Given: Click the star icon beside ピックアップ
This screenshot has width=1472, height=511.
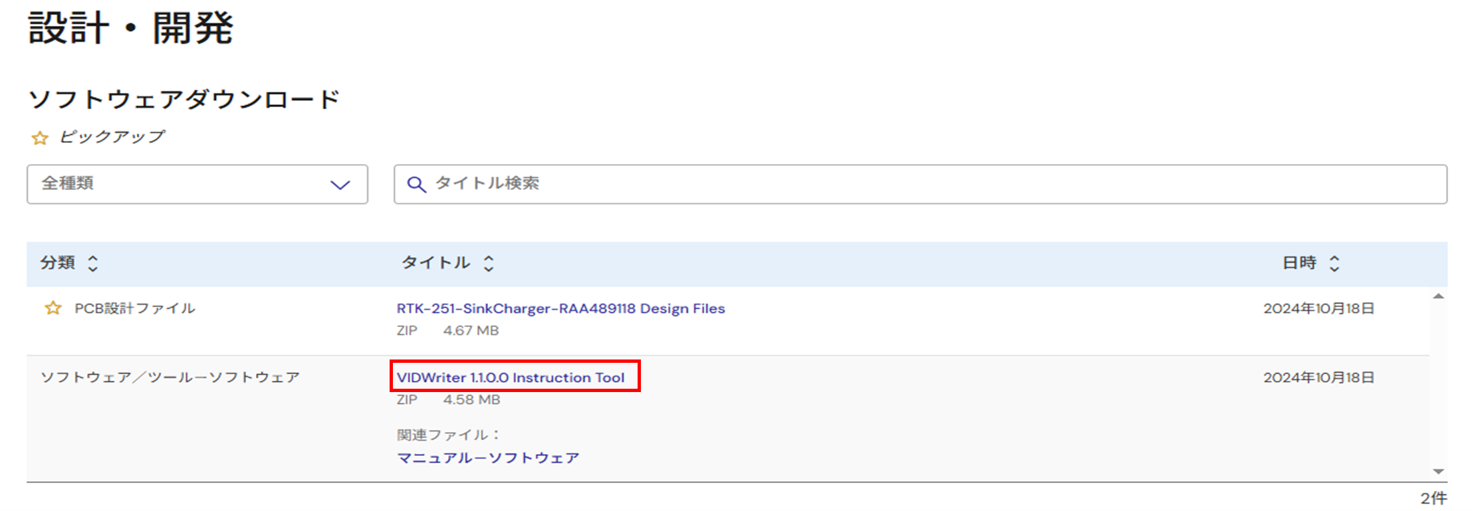Looking at the screenshot, I should pyautogui.click(x=40, y=138).
